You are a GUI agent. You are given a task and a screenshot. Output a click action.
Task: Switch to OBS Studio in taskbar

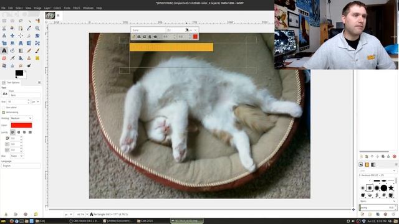coord(85,221)
